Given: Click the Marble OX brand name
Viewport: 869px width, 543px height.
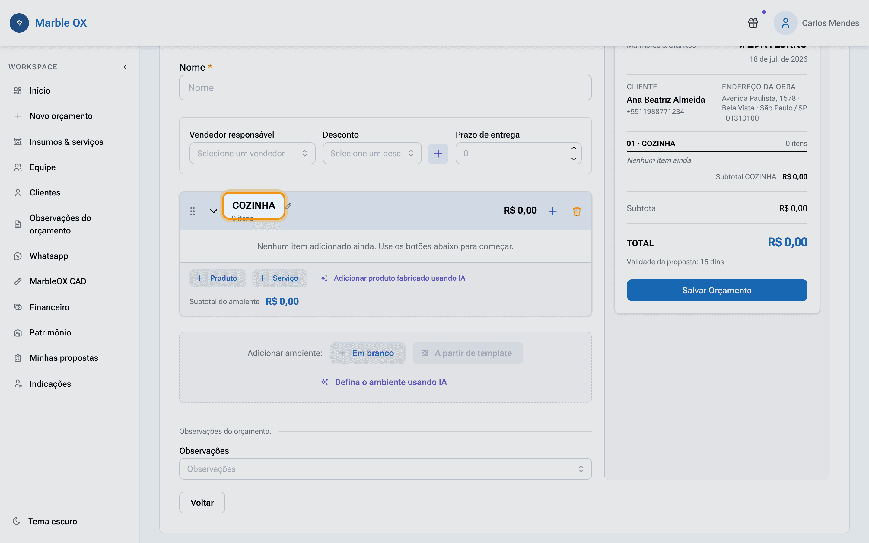Looking at the screenshot, I should click(x=61, y=23).
